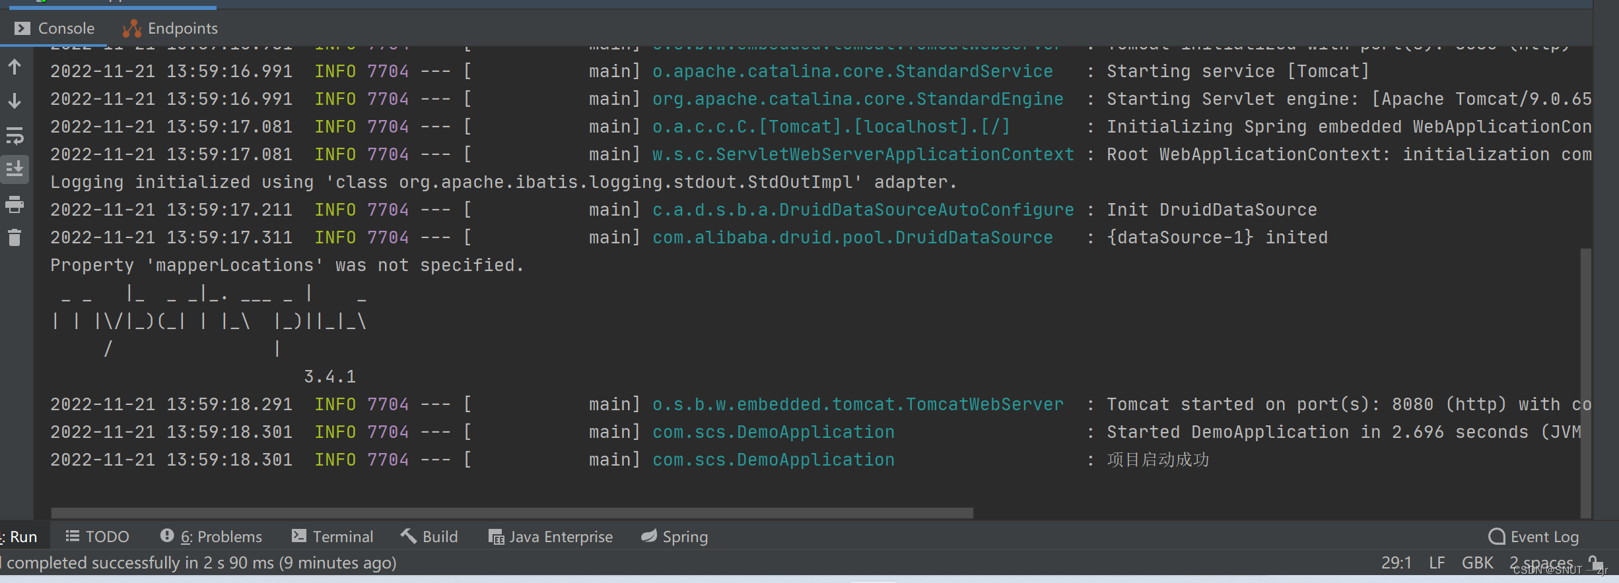Click the Event Log bubble icon
The height and width of the screenshot is (583, 1619).
[x=1497, y=536]
